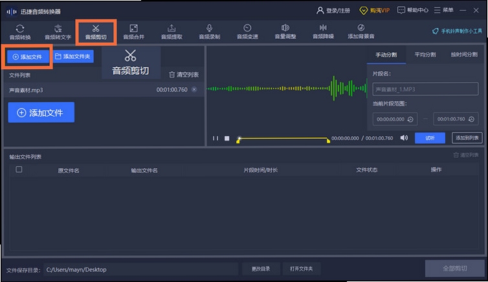
Task: Remove 声音素材.mp3 with its X icon
Action: [x=194, y=89]
